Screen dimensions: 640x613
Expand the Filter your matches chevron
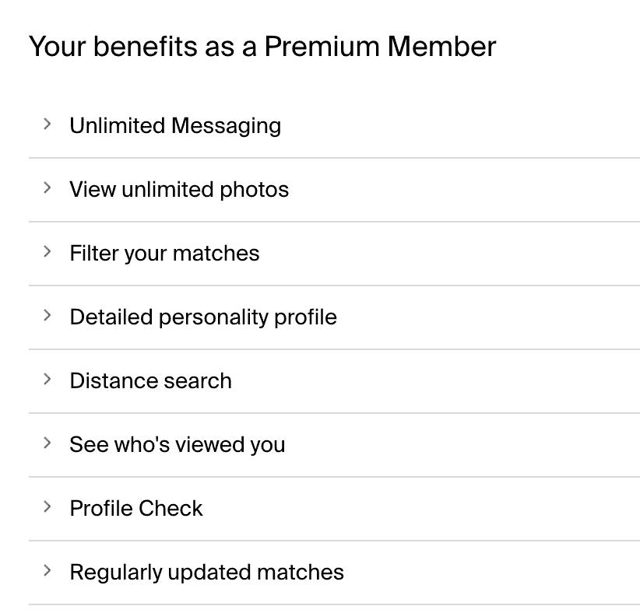coord(47,252)
